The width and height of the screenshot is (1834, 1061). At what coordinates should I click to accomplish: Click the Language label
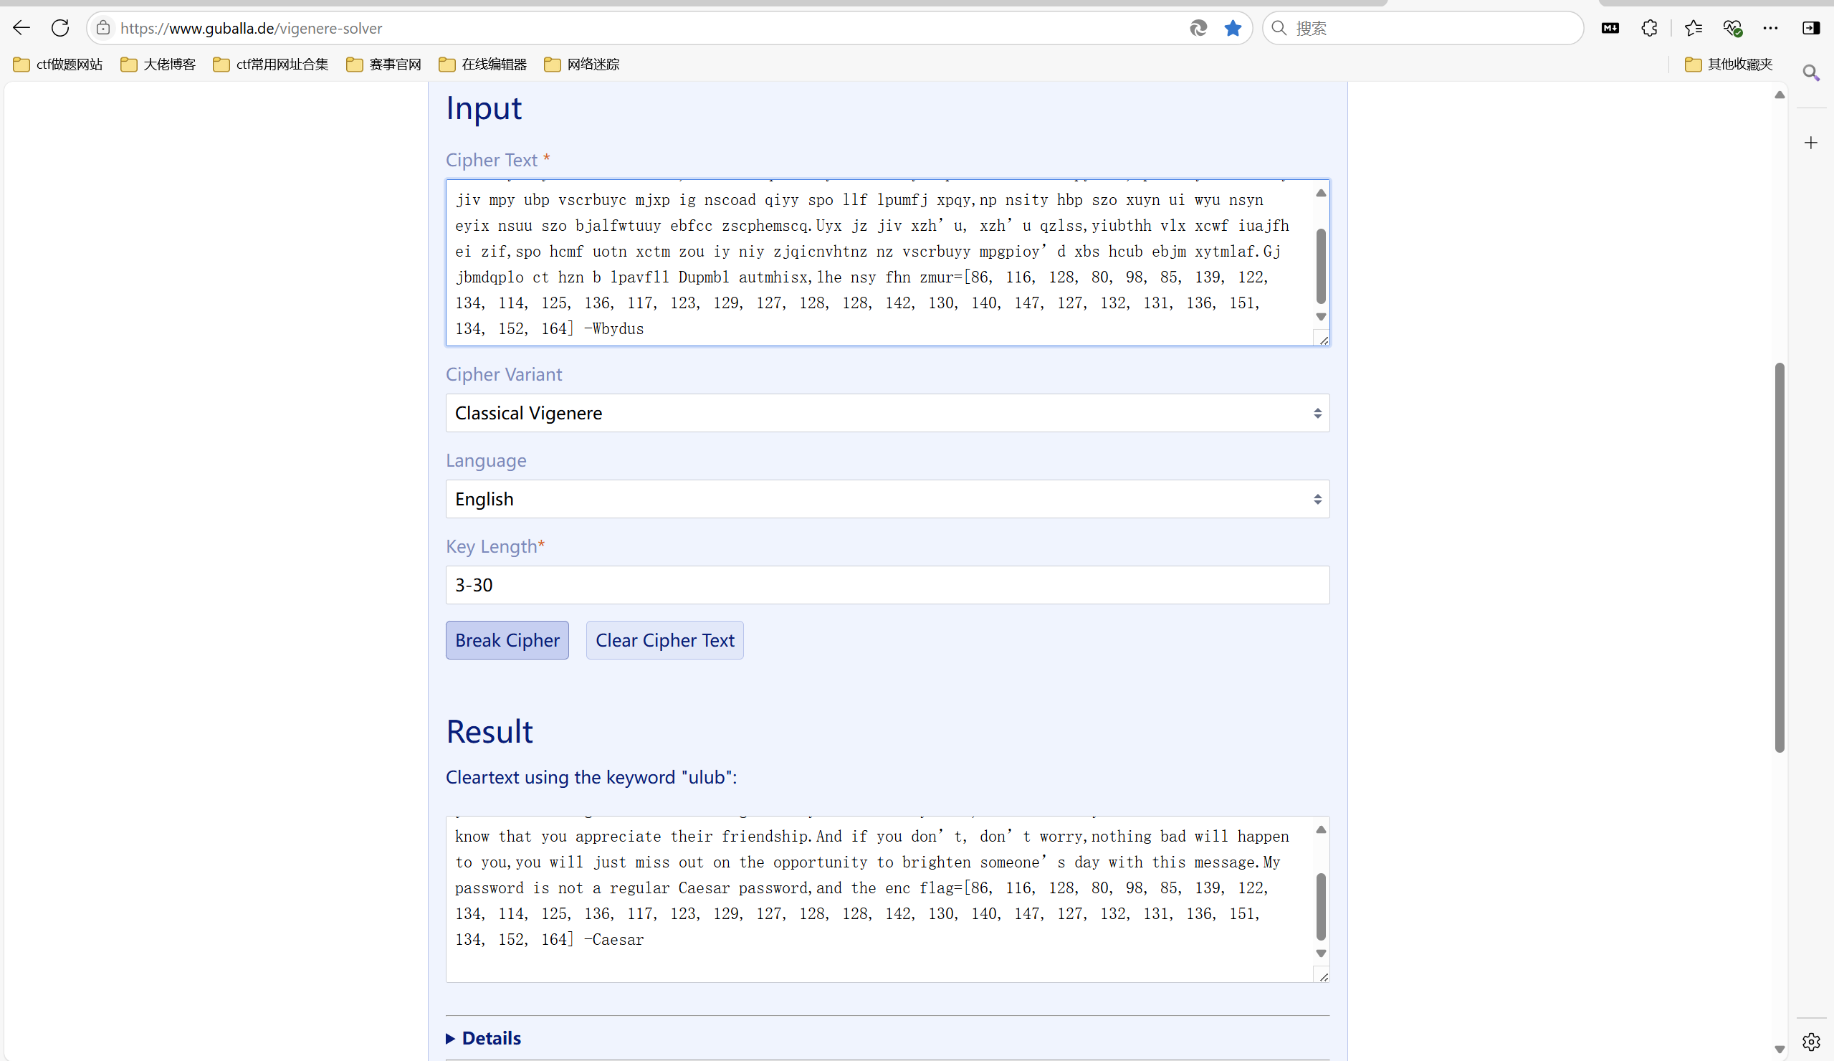coord(485,460)
